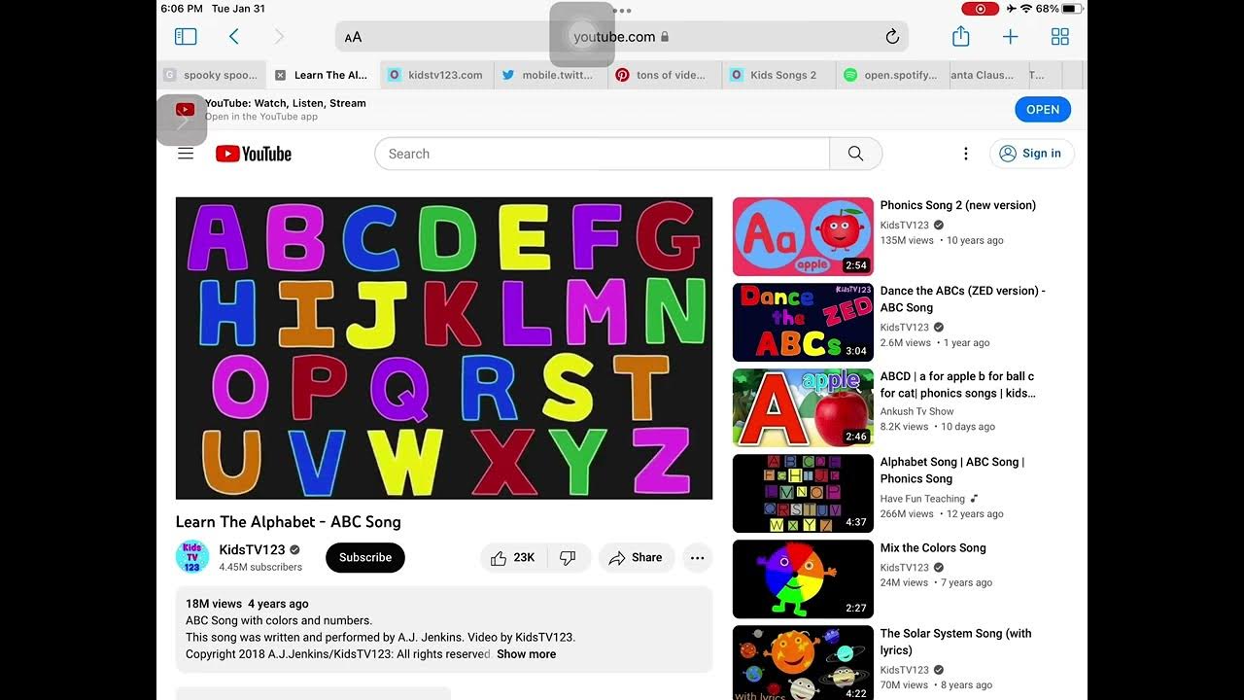
Task: Tap the battery status indicator
Action: (1072, 9)
